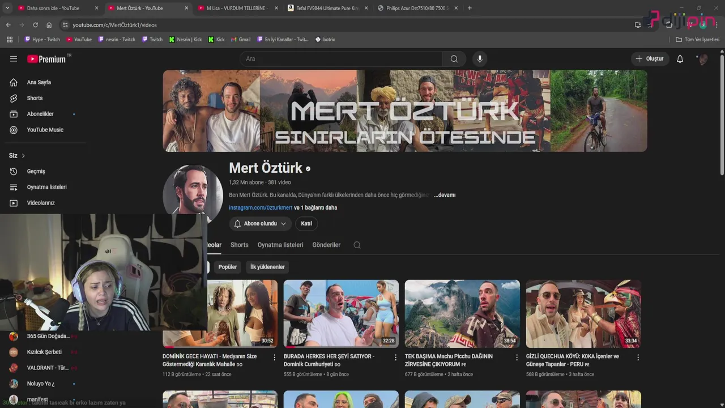Open Nesrin | Kick bookmark
725x408 pixels.
point(185,40)
